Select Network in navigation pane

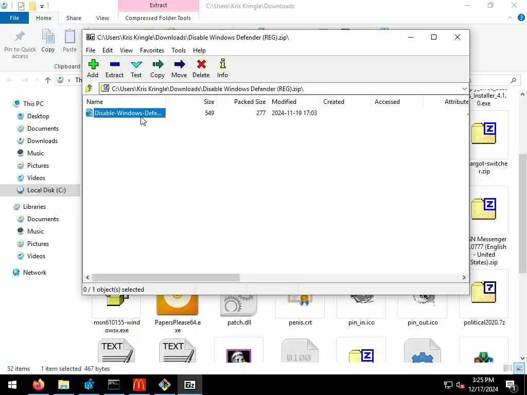pos(34,273)
